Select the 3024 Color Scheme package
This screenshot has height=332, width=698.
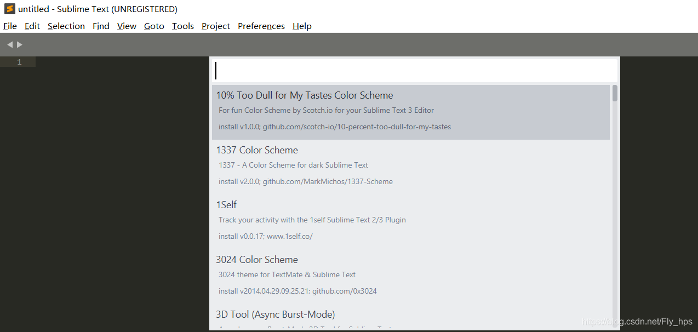pos(411,276)
